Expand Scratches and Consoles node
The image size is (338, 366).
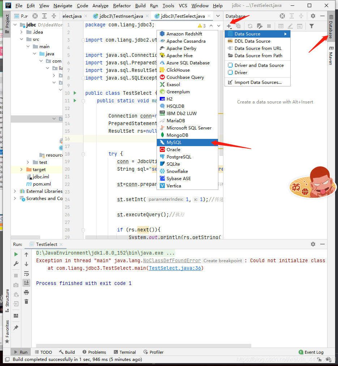pyautogui.click(x=15, y=199)
